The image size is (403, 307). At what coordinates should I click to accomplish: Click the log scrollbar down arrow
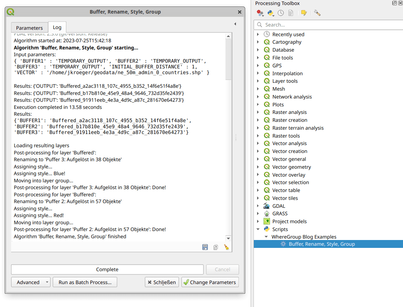tap(228, 238)
